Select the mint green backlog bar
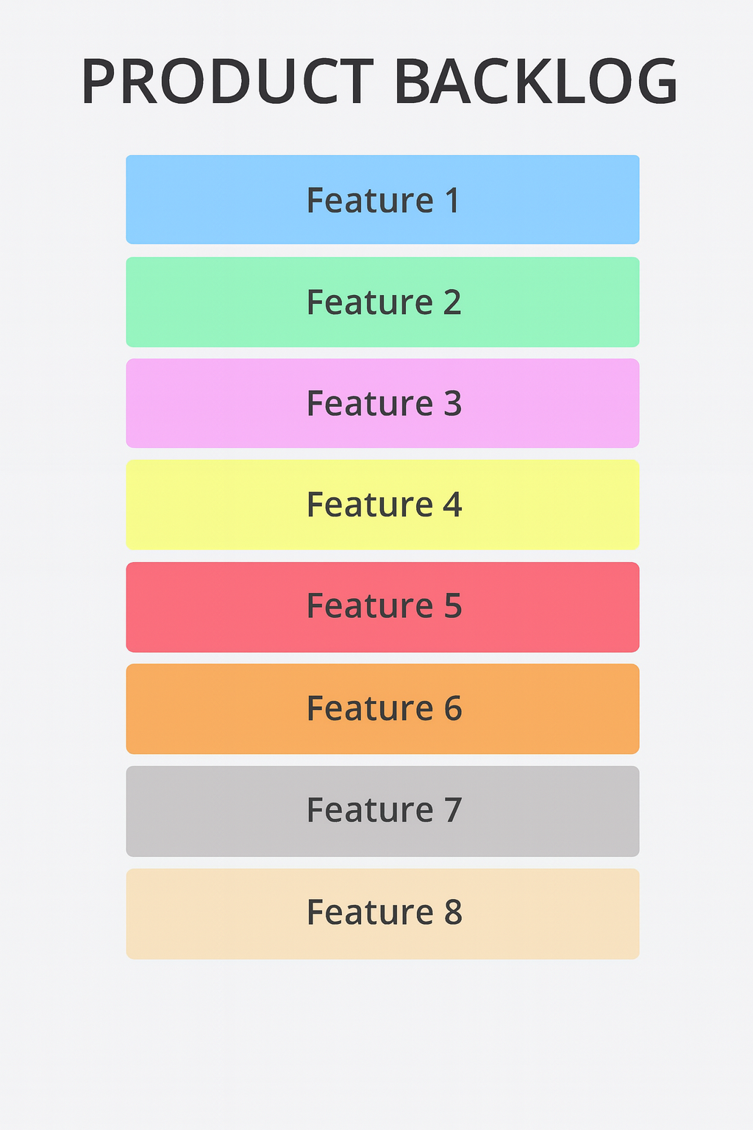 click(221, 302)
